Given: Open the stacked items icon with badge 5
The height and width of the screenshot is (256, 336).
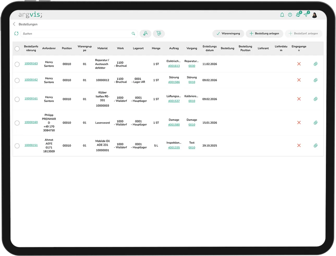Looking at the screenshot, I should [298, 15].
